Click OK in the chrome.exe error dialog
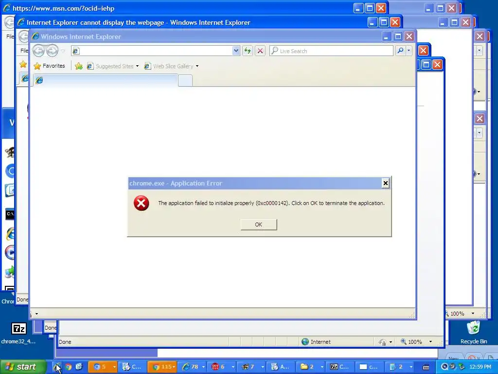Image resolution: width=498 pixels, height=374 pixels. tap(259, 224)
